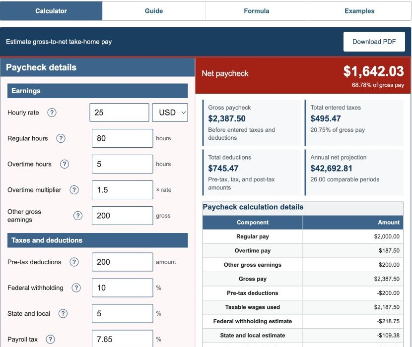The image size is (412, 347).
Task: Select the Regular pay row label
Action: tap(253, 236)
